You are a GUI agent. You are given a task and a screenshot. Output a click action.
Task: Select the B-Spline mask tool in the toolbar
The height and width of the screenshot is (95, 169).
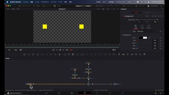click(x=100, y=54)
